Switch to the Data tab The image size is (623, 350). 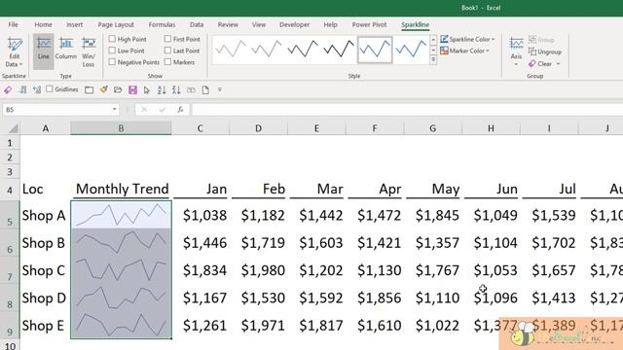coord(197,24)
